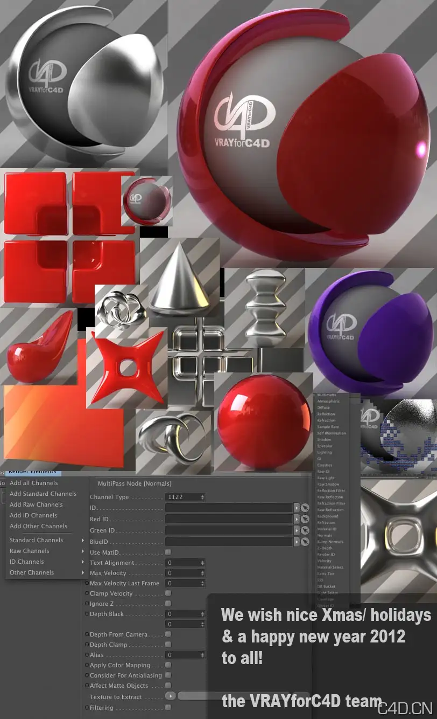The height and width of the screenshot is (719, 437).
Task: Enable the Ignore Z checkbox
Action: click(x=168, y=604)
